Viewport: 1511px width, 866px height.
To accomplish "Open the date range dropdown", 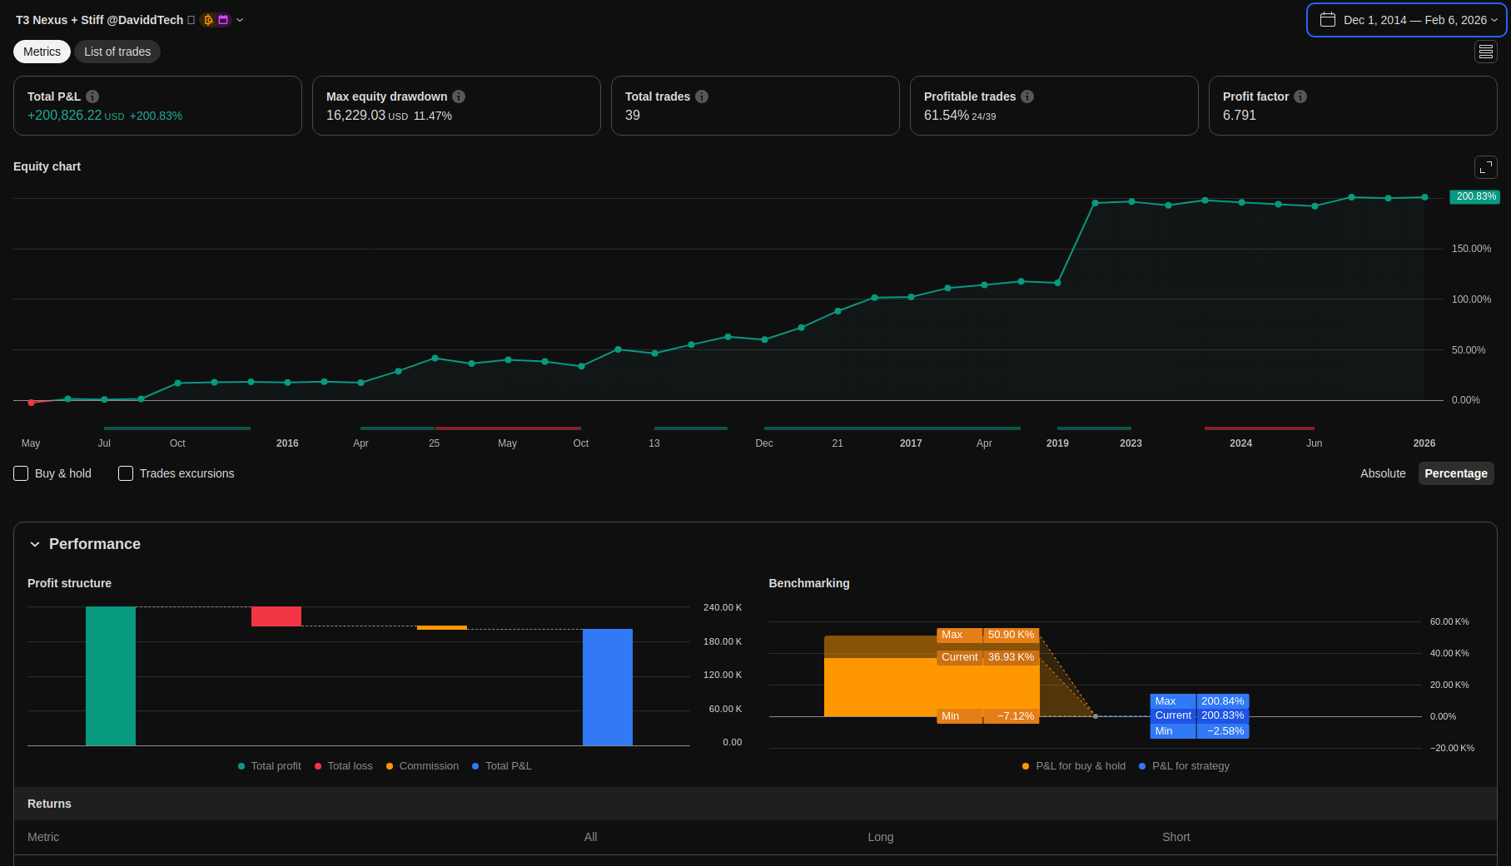I will 1406,20.
